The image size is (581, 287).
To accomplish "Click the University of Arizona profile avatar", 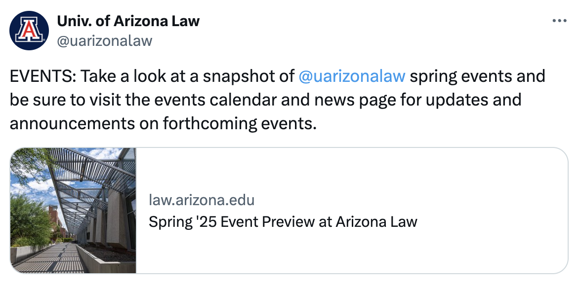I will [29, 30].
